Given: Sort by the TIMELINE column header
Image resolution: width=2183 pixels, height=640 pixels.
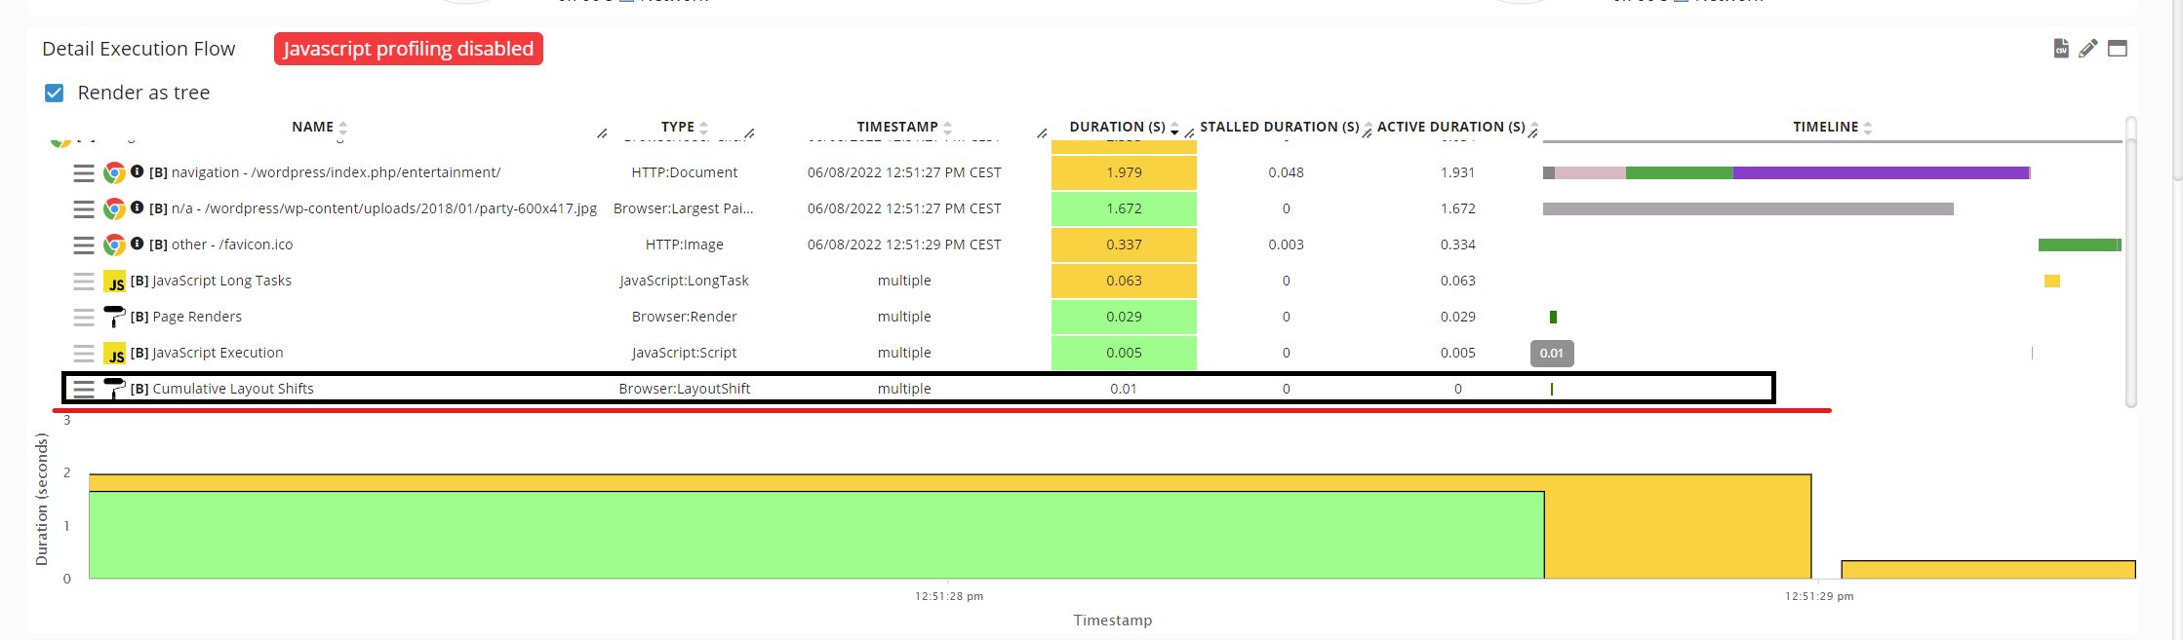Looking at the screenshot, I should [1826, 127].
